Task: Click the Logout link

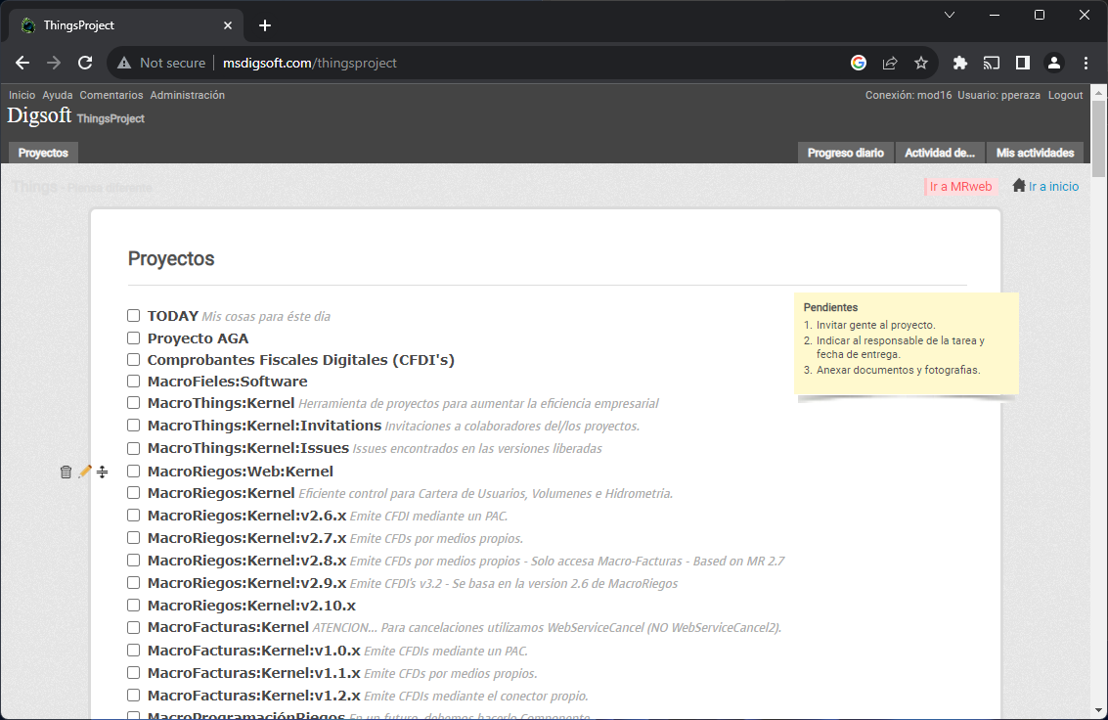Action: (1065, 95)
